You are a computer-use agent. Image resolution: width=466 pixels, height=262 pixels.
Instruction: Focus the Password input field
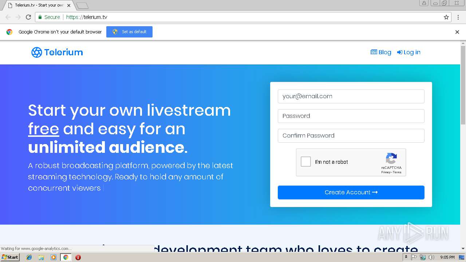click(x=351, y=116)
